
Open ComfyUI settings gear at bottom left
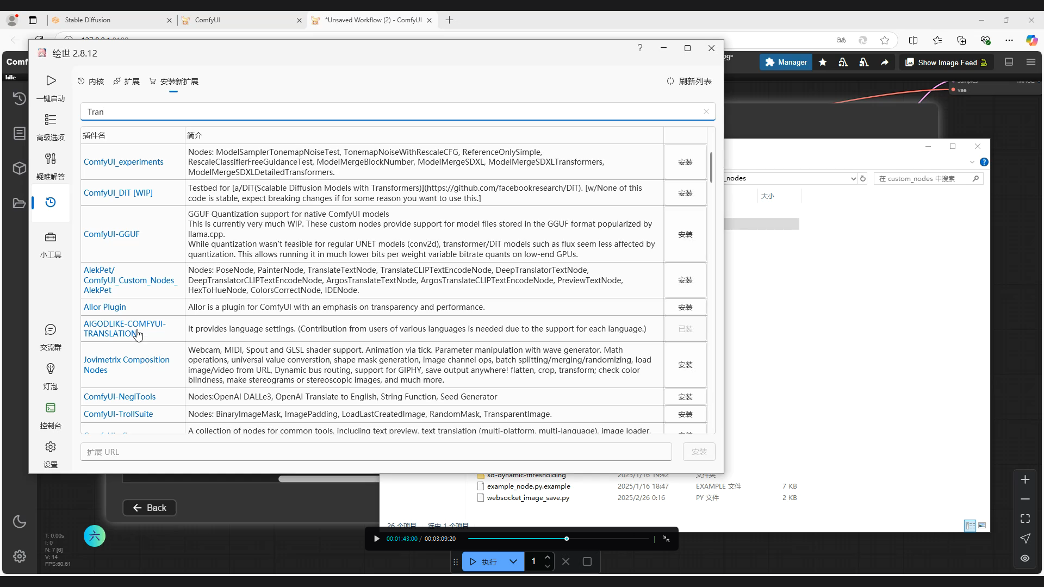tap(20, 556)
